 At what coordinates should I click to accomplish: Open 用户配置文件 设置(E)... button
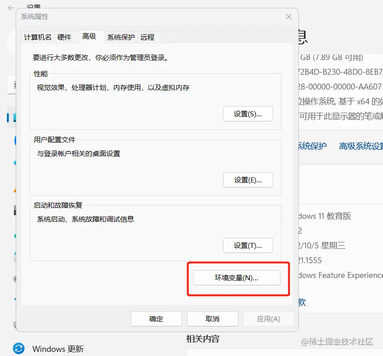[248, 180]
